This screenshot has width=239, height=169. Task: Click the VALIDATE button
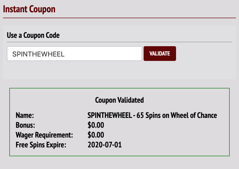[x=159, y=54]
